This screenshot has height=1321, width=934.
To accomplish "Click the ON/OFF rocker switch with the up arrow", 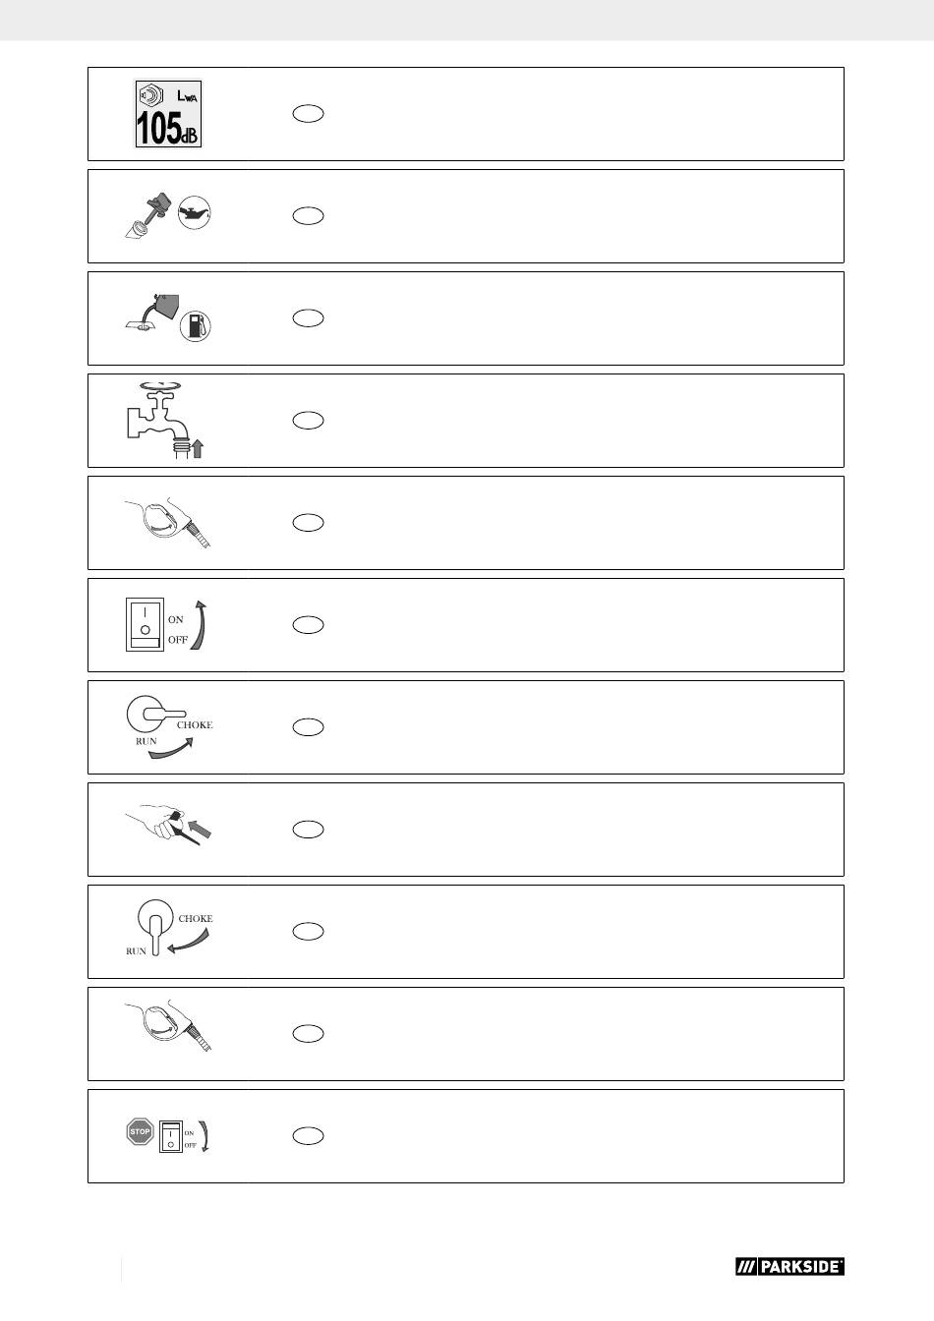I will pyautogui.click(x=168, y=625).
